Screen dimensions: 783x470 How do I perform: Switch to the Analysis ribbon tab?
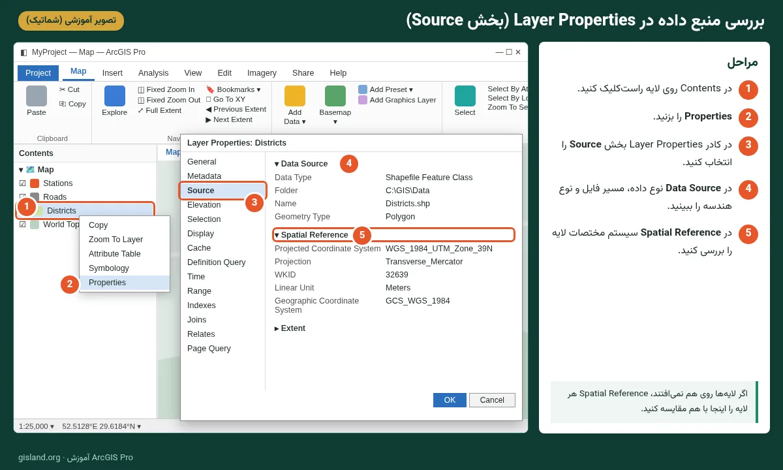(x=153, y=73)
